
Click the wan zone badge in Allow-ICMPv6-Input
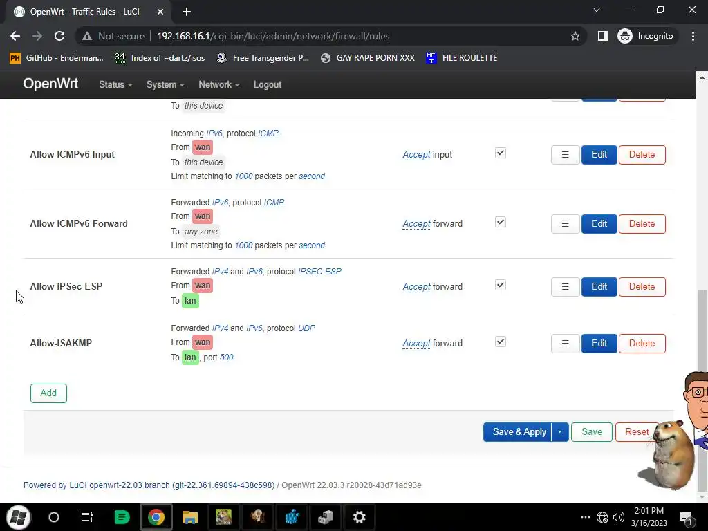point(203,147)
